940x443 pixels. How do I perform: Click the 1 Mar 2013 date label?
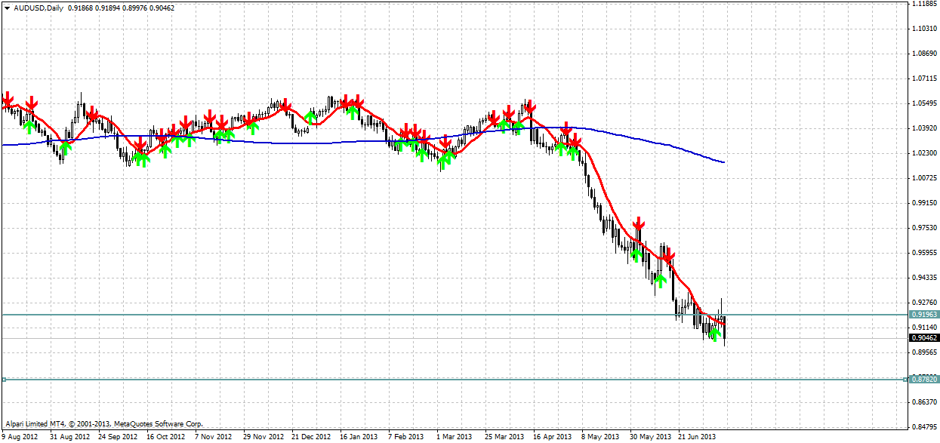click(x=455, y=437)
